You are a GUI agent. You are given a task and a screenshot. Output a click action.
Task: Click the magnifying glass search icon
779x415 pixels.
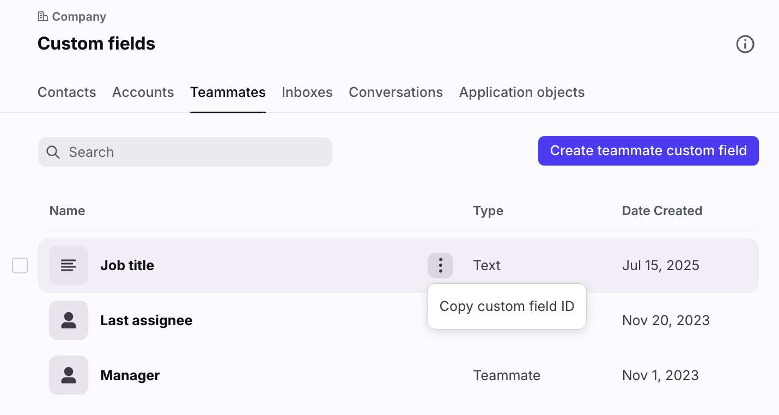pyautogui.click(x=53, y=152)
